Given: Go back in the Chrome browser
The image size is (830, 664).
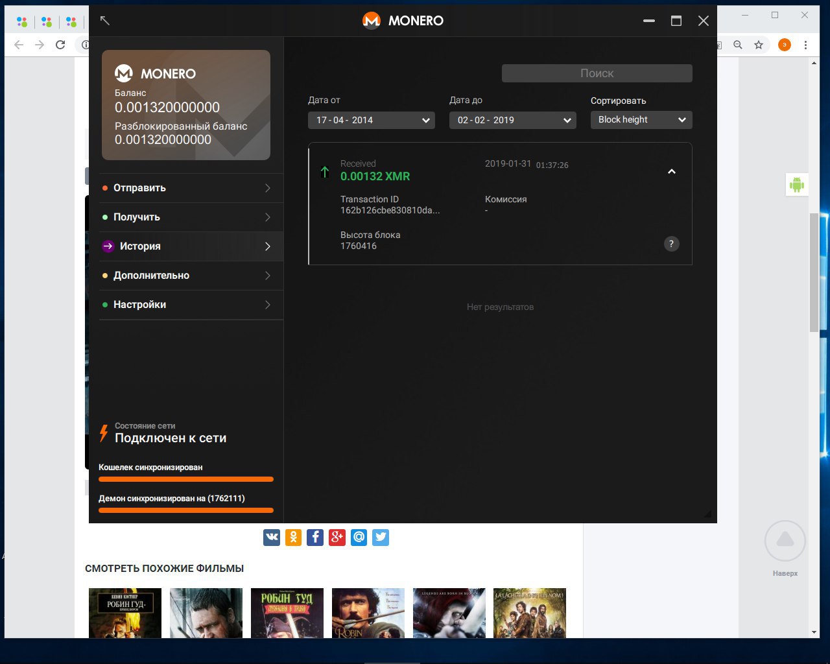Looking at the screenshot, I should (x=19, y=45).
